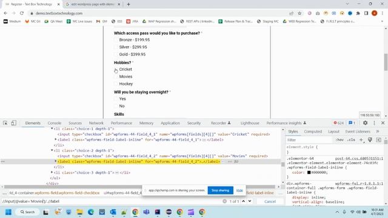Viewport: 388px width, 218px height.
Task: Focus the XPath search input field
Action: tap(112, 201)
